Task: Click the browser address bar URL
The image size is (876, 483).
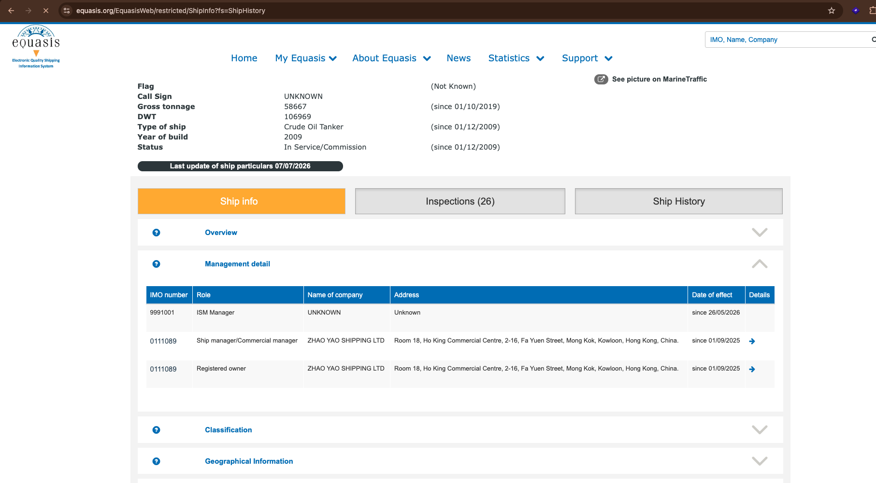Action: click(x=171, y=11)
